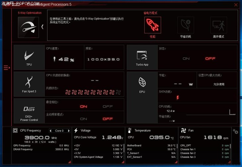This screenshot has height=167, width=242.
Task: Click the GPU Frequency row
Action: tap(41, 145)
